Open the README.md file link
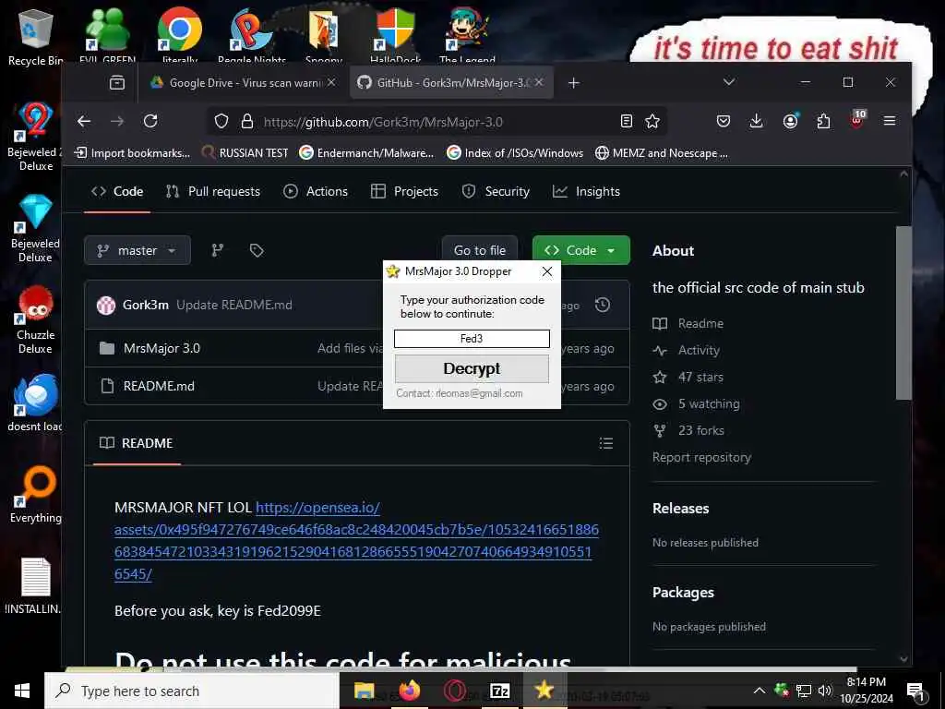This screenshot has width=945, height=709. point(159,386)
